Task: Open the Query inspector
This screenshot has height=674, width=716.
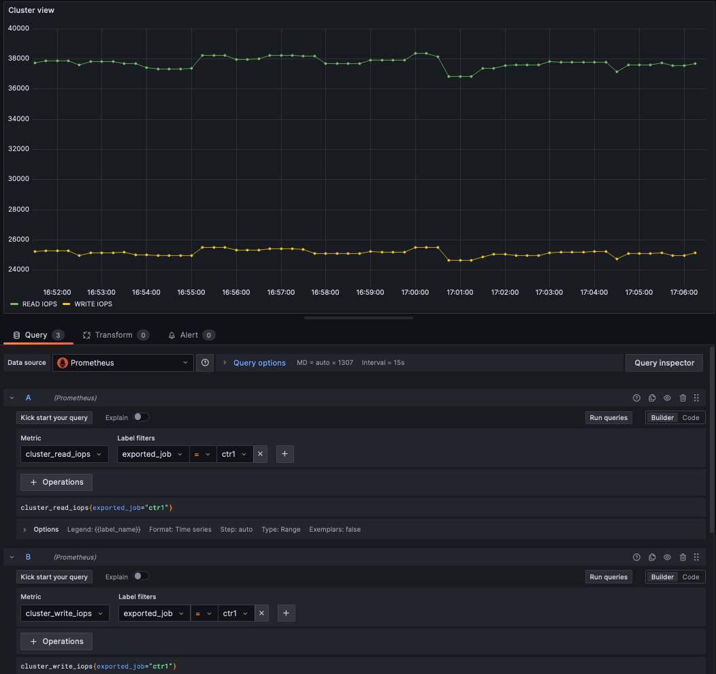Action: pyautogui.click(x=664, y=363)
